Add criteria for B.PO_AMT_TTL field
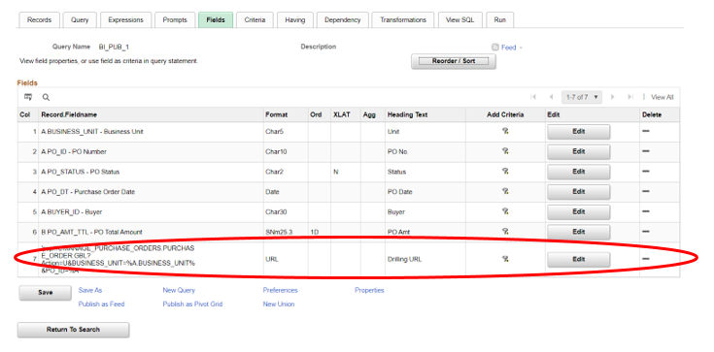This screenshot has width=714, height=352. pos(505,232)
